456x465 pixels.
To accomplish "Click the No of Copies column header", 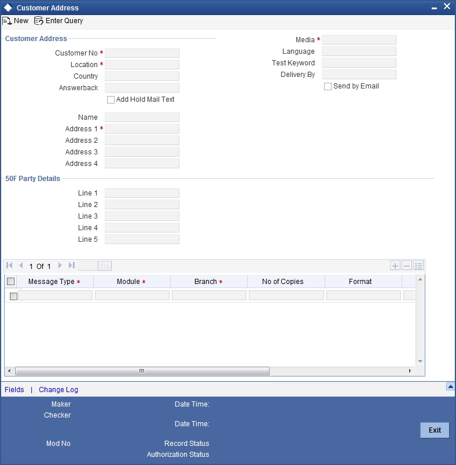I will [x=286, y=282].
